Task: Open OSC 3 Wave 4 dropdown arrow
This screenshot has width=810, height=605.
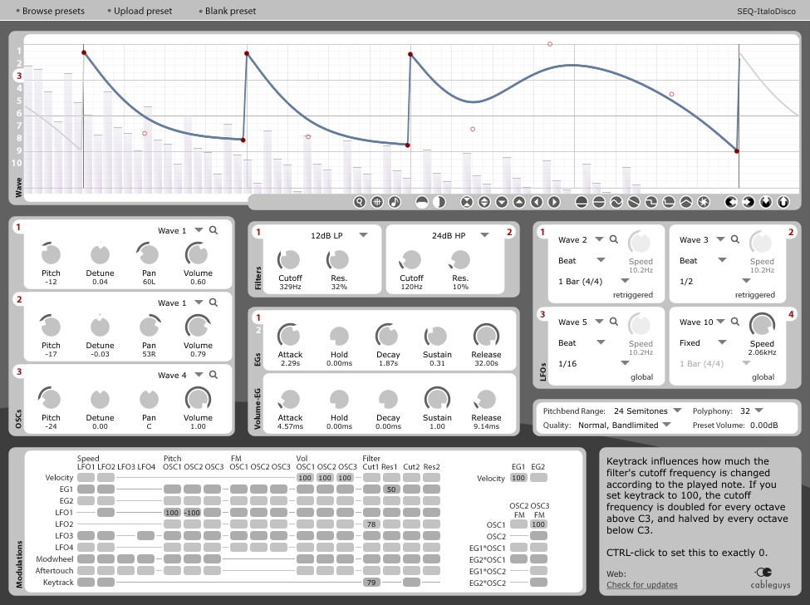Action: (x=199, y=375)
